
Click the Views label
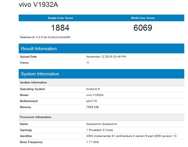(24, 63)
